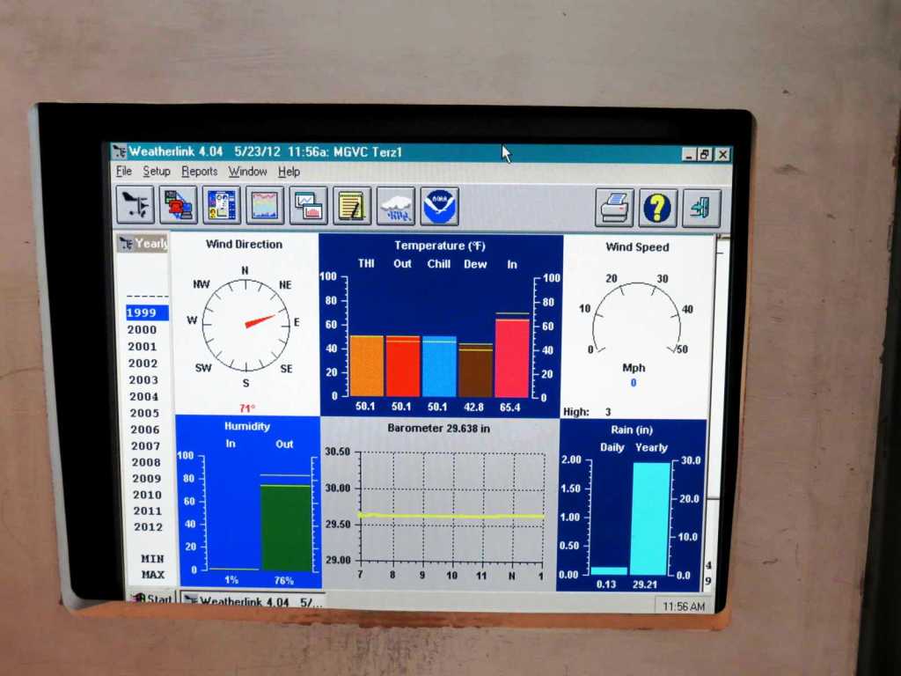Click the weather vane station toolbar icon
This screenshot has width=901, height=676.
click(x=135, y=204)
